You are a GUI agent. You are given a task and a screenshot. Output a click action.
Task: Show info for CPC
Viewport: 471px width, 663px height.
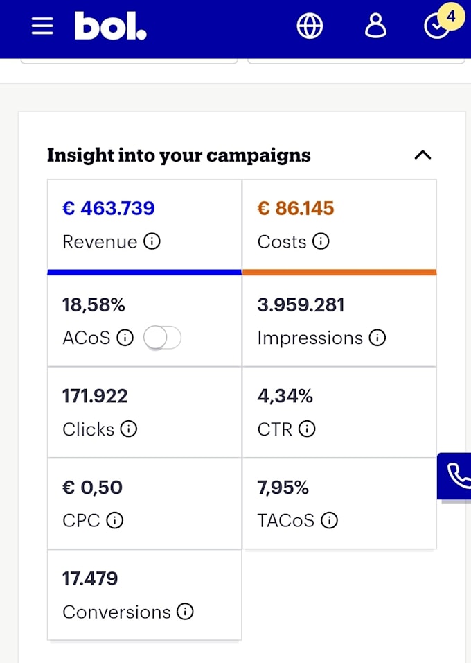(115, 520)
